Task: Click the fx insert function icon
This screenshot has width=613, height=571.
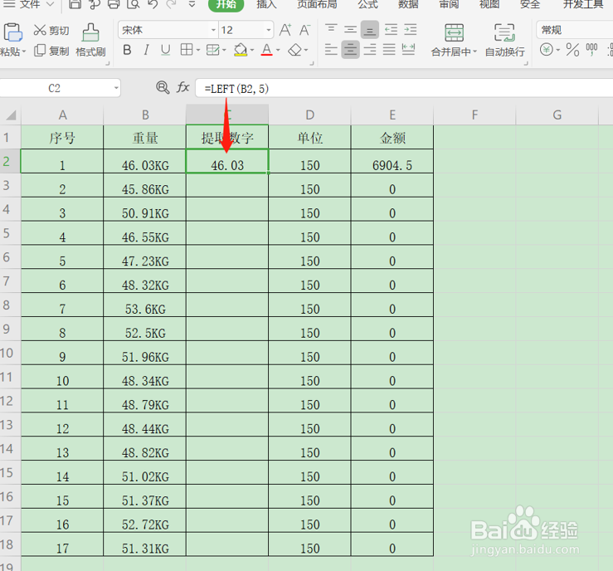Action: pos(183,87)
